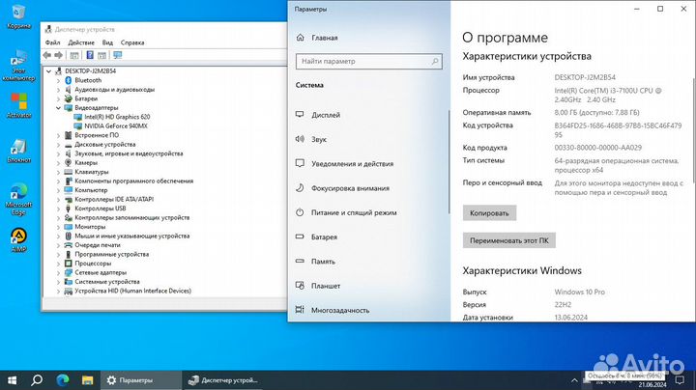The width and height of the screenshot is (696, 390).
Task: Launch Edge from the taskbar
Action: pos(63,380)
